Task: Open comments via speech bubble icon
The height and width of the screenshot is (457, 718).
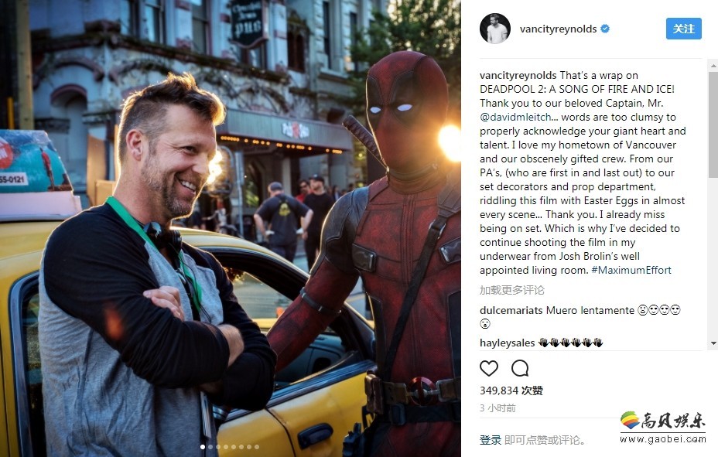Action: pyautogui.click(x=520, y=368)
